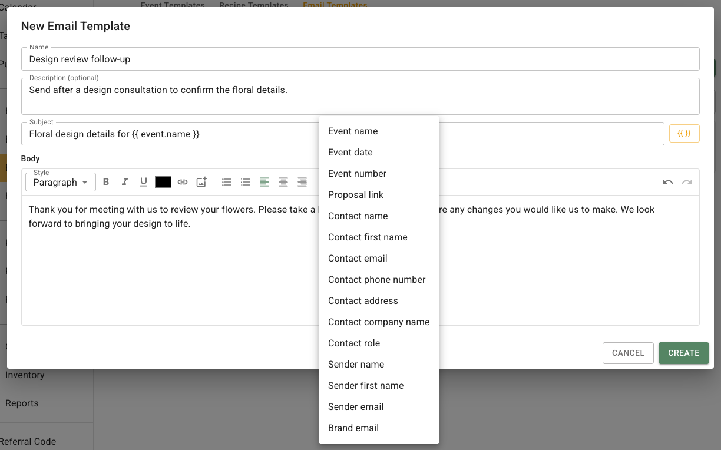Click into the email body text area

(x=360, y=260)
